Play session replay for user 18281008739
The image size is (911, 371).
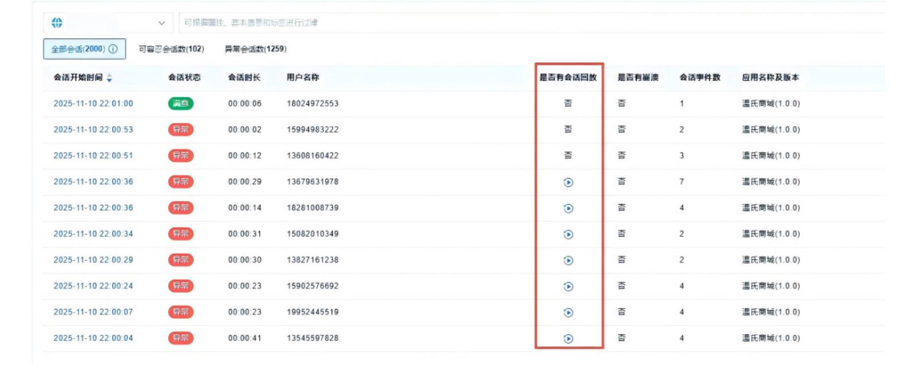point(568,208)
